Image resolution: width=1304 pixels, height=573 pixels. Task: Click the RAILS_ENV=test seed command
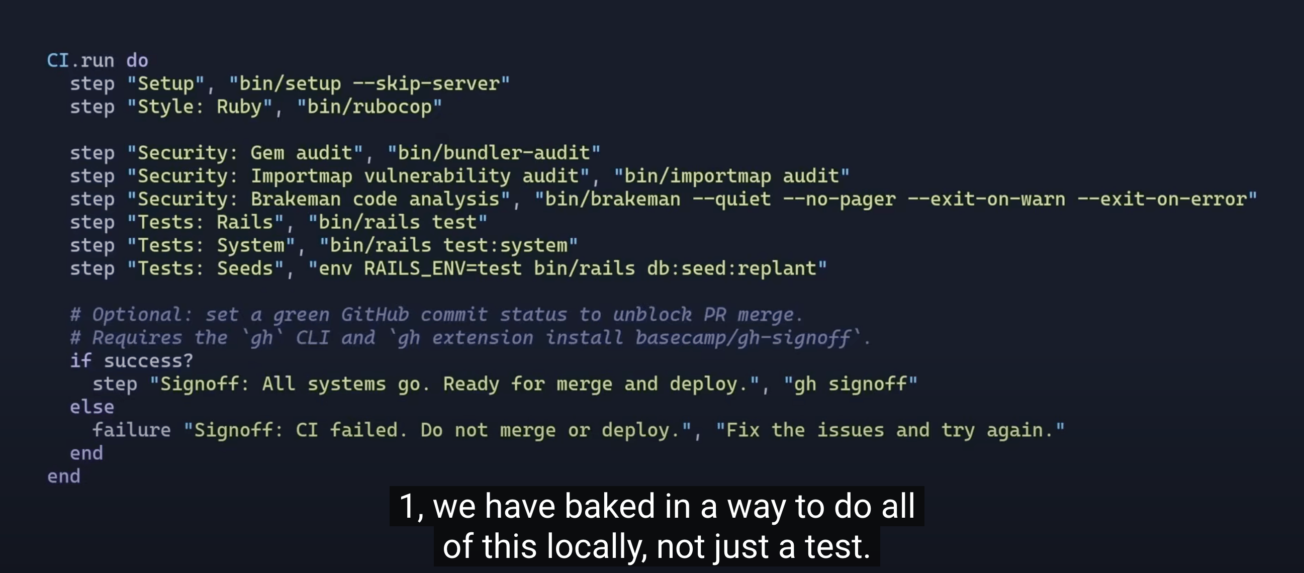tap(567, 268)
